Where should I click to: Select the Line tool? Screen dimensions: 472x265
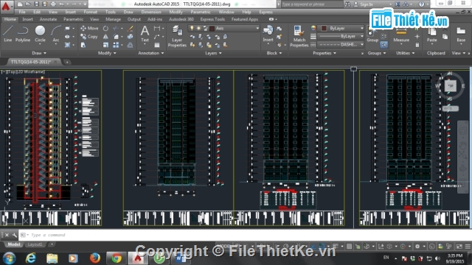[x=8, y=33]
